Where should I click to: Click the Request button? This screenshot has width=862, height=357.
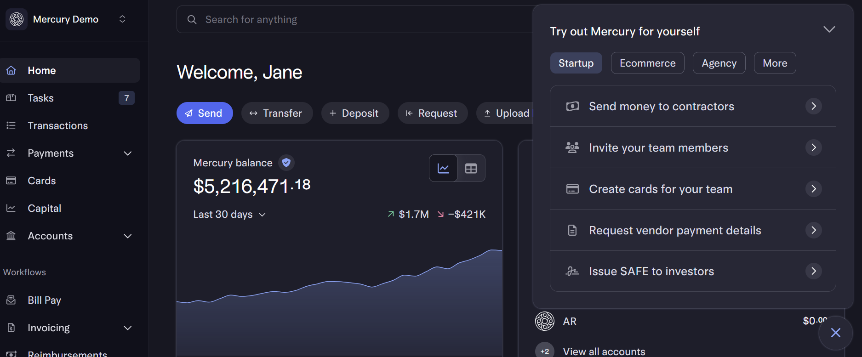click(433, 113)
